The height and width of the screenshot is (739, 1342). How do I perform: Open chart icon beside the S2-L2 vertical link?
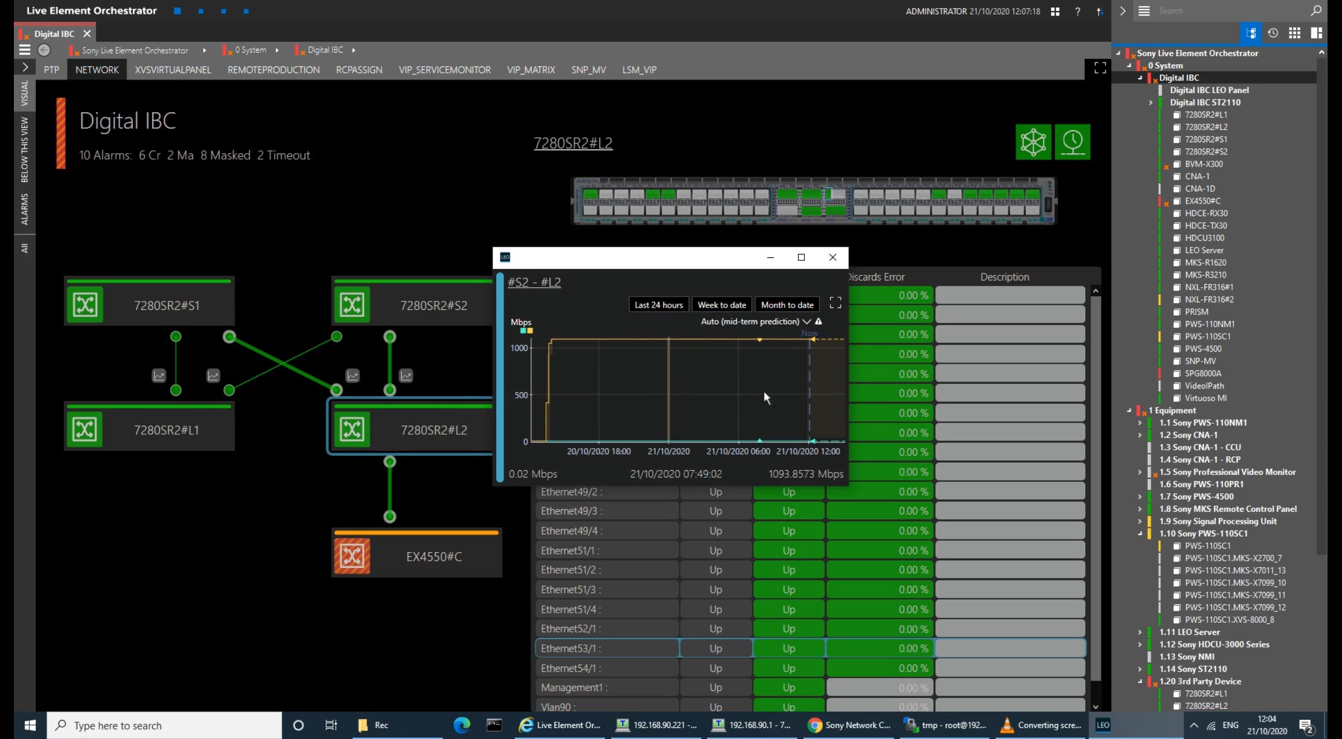pyautogui.click(x=406, y=376)
